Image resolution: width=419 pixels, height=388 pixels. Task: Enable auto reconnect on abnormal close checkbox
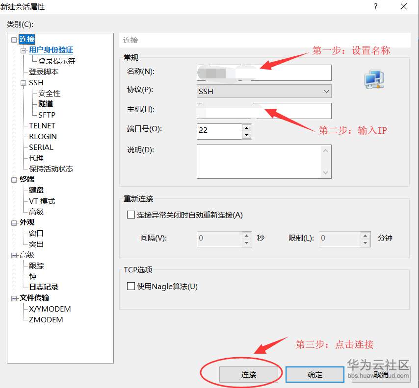click(131, 215)
